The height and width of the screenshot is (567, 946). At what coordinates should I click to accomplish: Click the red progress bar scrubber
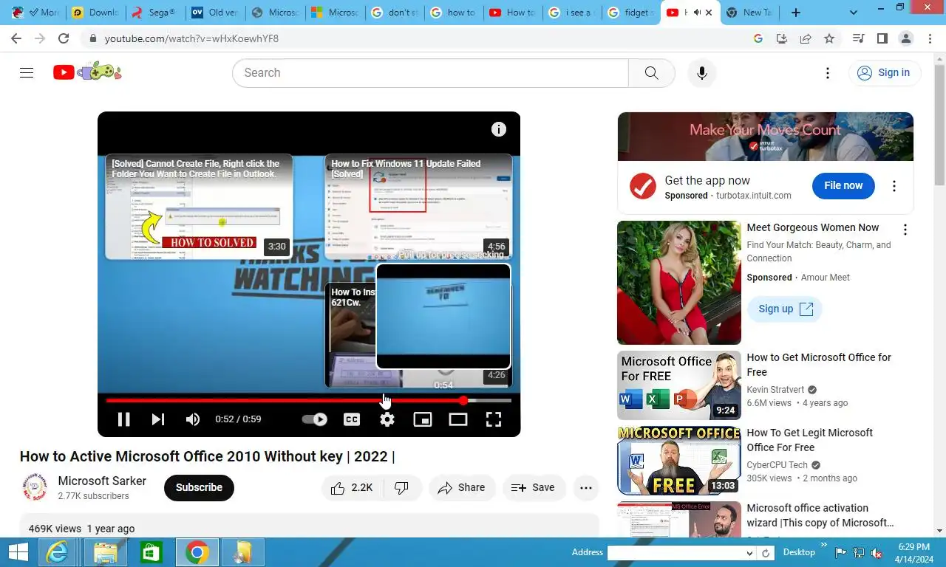point(463,400)
